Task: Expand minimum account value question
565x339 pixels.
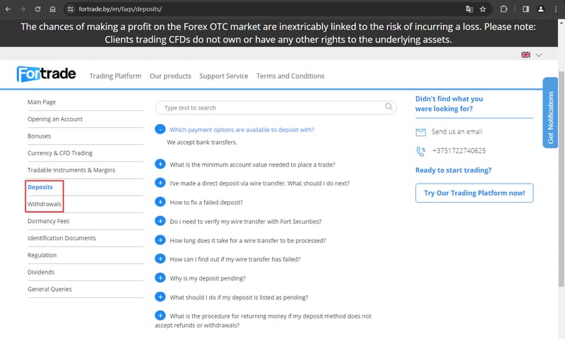Action: (160, 164)
